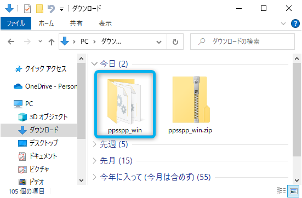This screenshot has width=302, height=198.
Task: Open the ファイル menu tab
Action: tap(16, 24)
